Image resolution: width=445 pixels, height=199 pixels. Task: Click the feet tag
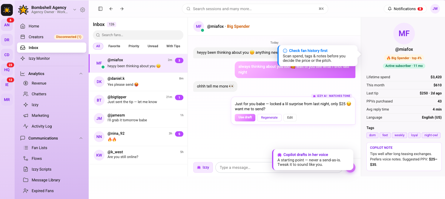point(385,135)
